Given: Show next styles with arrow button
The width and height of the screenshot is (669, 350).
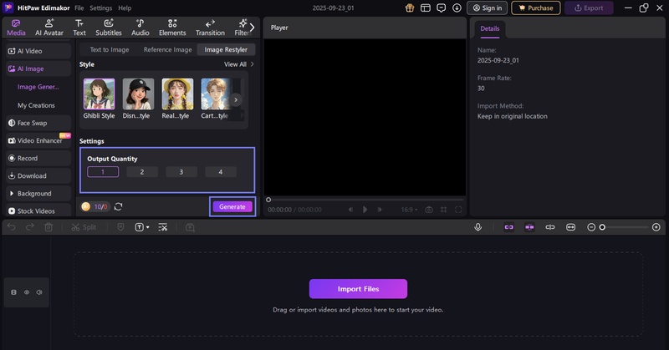Looking at the screenshot, I should pyautogui.click(x=236, y=99).
